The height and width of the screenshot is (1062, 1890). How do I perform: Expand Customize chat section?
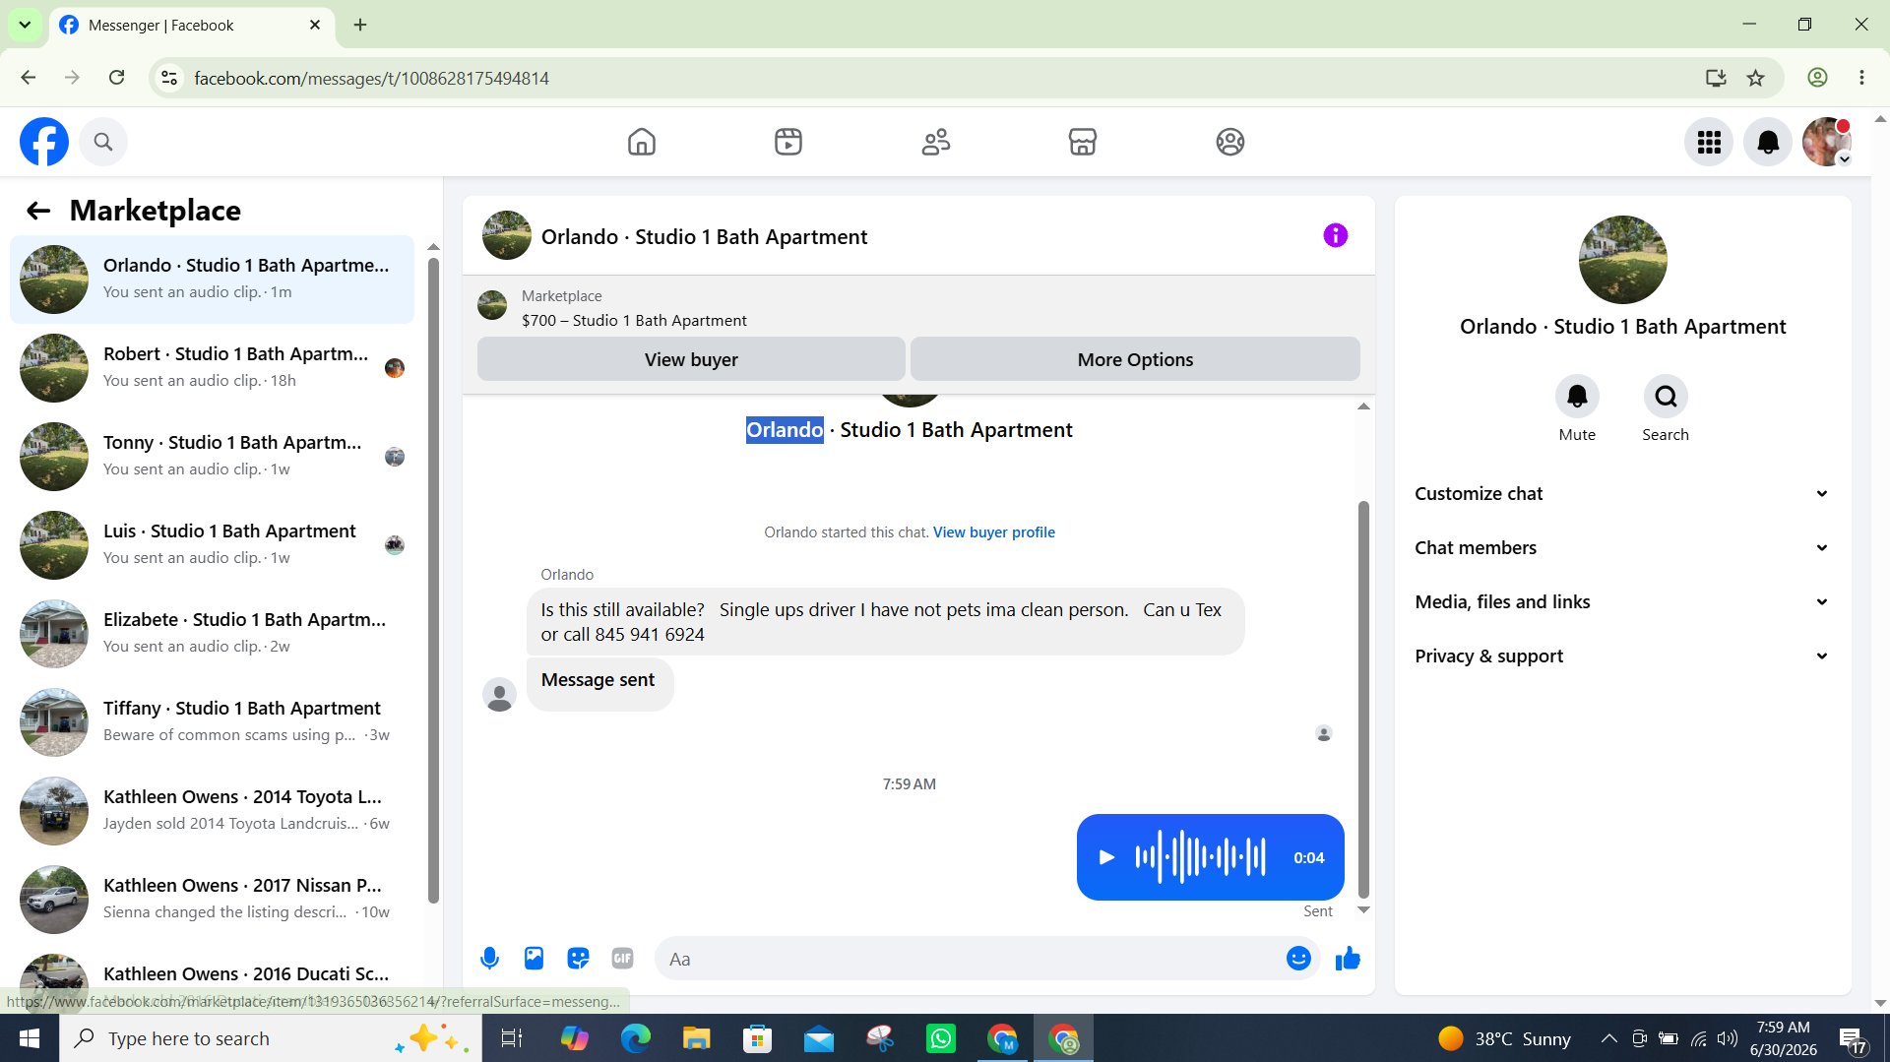(1622, 494)
